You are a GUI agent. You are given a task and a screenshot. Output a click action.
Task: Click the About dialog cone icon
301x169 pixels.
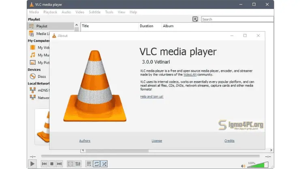pos(54,36)
